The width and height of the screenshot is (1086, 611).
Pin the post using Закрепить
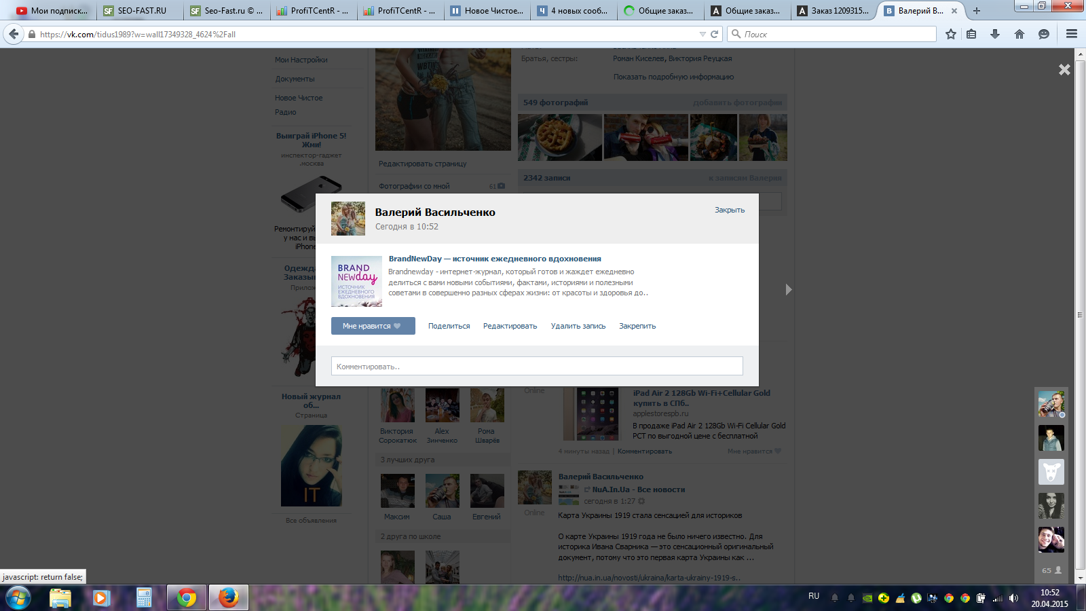(637, 326)
